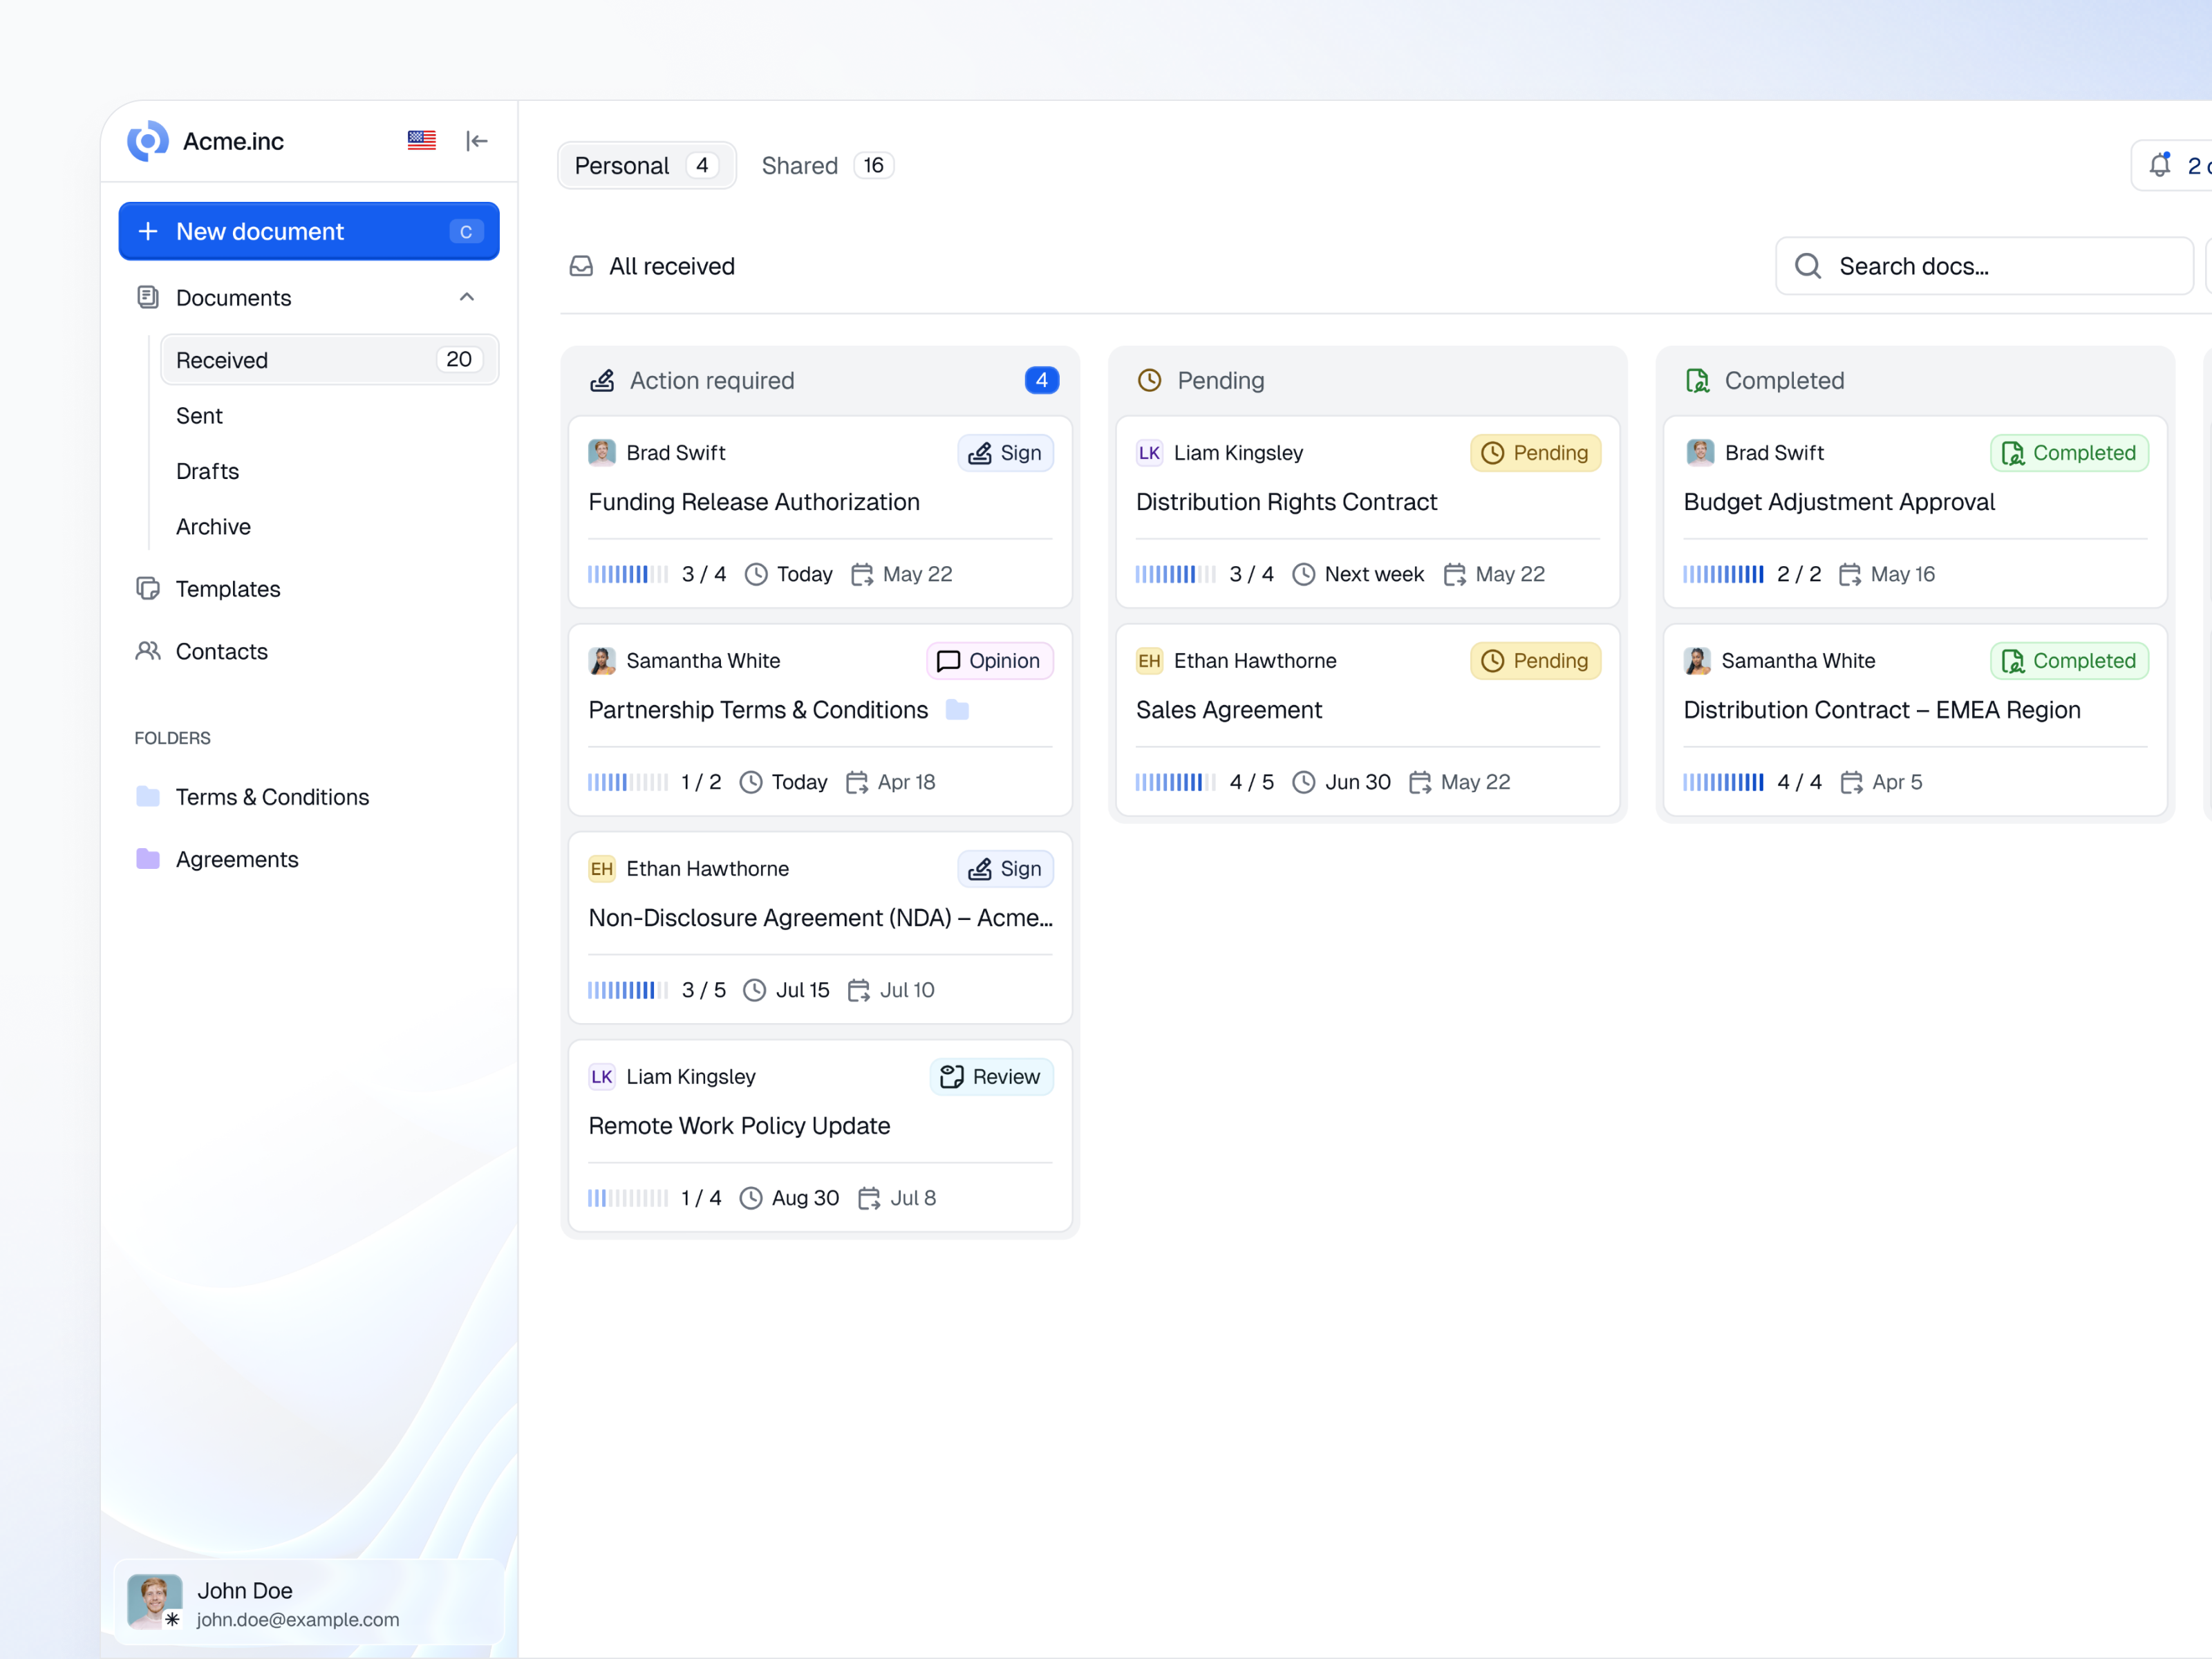Open Review on Remote Work Policy Update
The width and height of the screenshot is (2212, 1659).
[x=991, y=1076]
